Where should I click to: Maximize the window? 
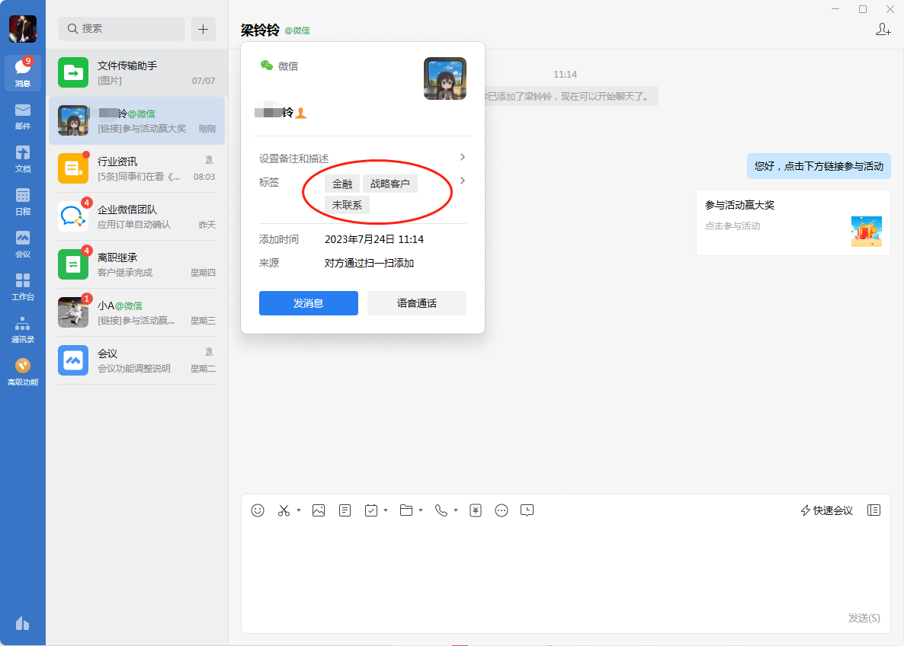pos(863,9)
